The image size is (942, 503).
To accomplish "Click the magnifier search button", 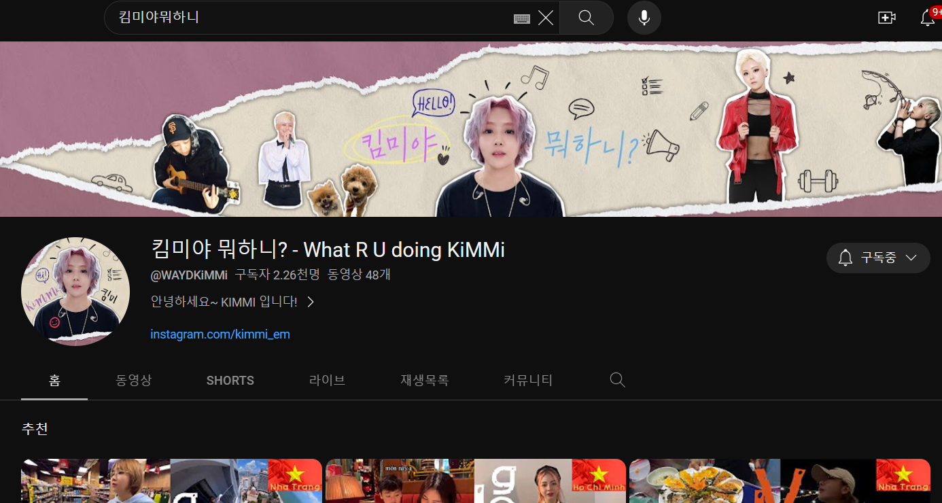I will click(587, 18).
